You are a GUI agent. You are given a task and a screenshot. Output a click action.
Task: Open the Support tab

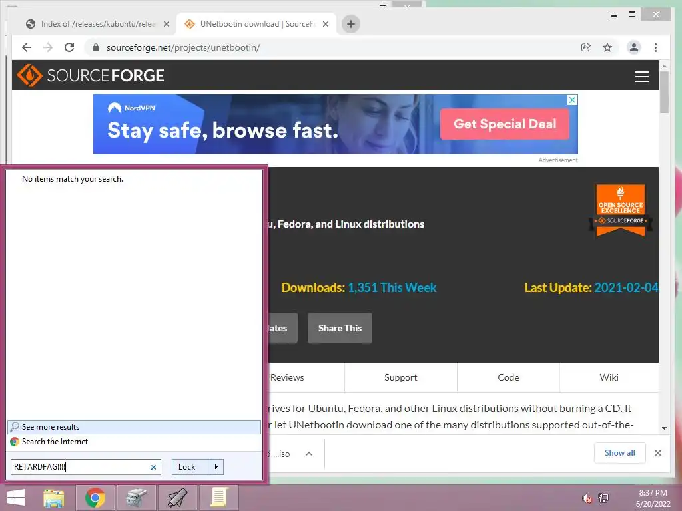(x=400, y=377)
